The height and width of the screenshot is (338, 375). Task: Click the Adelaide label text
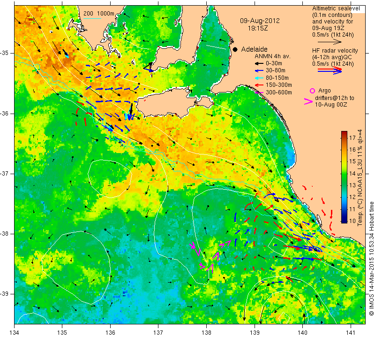[x=254, y=49]
